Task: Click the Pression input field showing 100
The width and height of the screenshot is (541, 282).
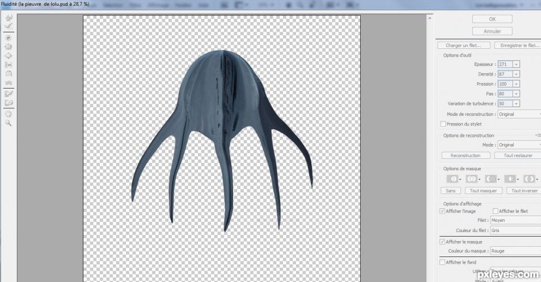Action: click(505, 84)
